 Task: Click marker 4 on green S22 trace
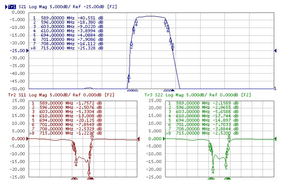tap(212, 168)
